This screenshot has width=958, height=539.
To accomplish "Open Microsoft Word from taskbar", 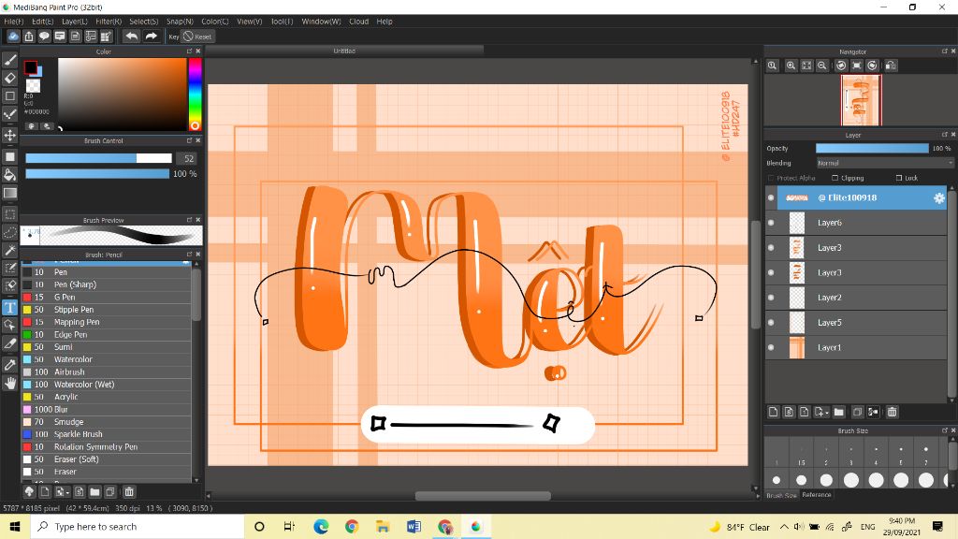I will (414, 526).
